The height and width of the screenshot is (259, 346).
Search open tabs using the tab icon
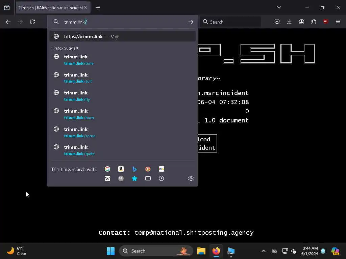coord(148,178)
